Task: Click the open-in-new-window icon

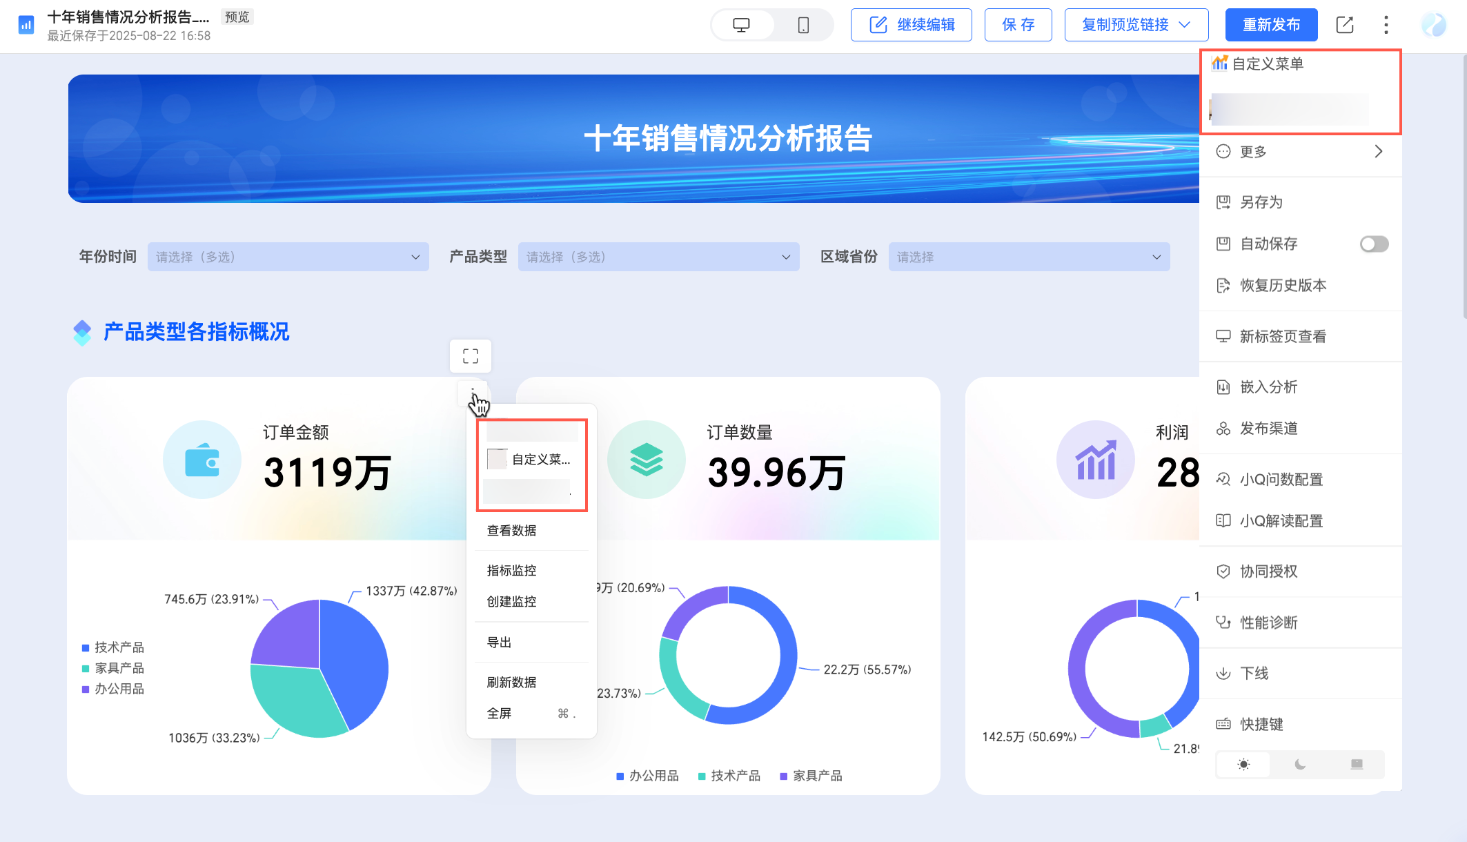Action: point(1344,26)
